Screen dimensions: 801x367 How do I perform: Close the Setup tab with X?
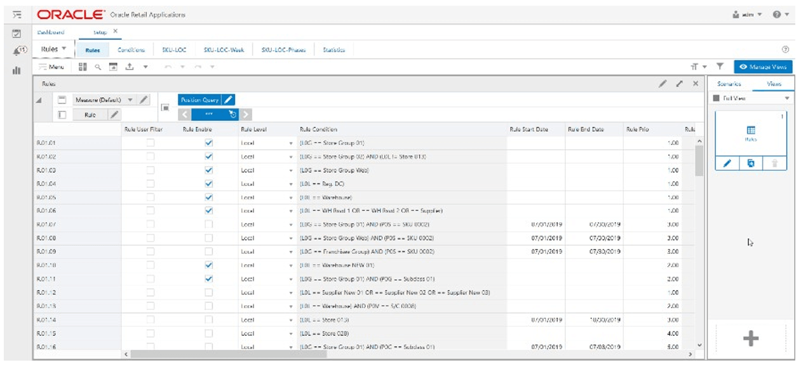115,31
